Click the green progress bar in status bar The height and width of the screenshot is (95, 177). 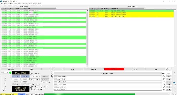pos(90,94)
